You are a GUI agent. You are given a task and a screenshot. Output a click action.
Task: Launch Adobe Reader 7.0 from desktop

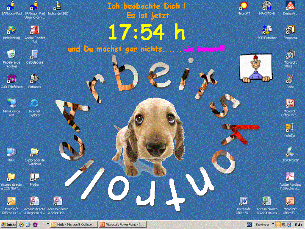pyautogui.click(x=35, y=30)
